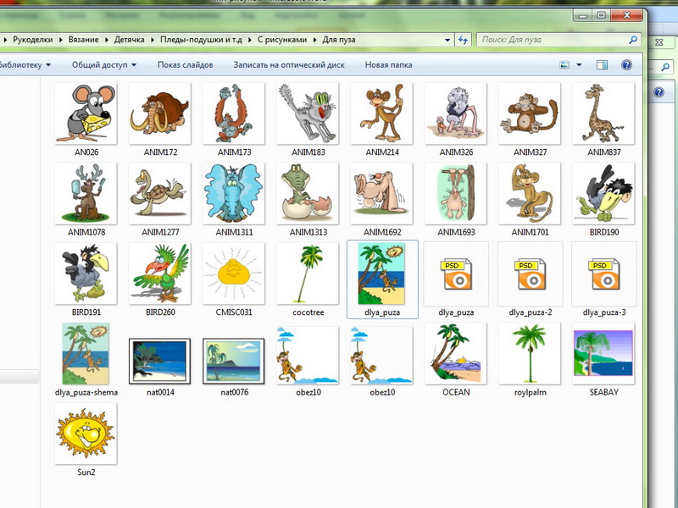Go to Рукоделки folder in breadcrumb
Image resolution: width=678 pixels, height=508 pixels.
pyautogui.click(x=33, y=40)
